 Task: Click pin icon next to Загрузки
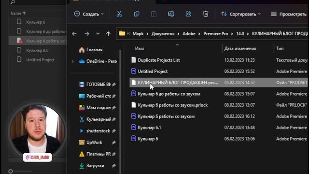[114, 166]
